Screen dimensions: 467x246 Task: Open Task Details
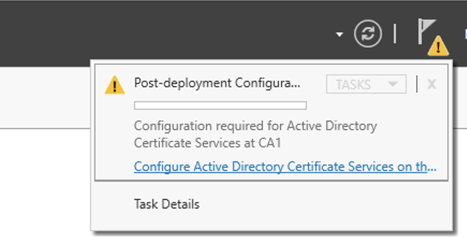(167, 204)
